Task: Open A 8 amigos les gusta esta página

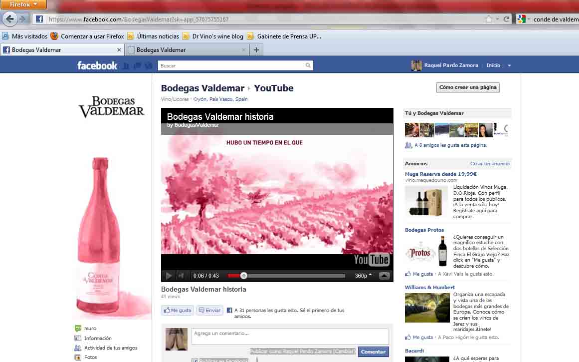Action: pyautogui.click(x=450, y=145)
